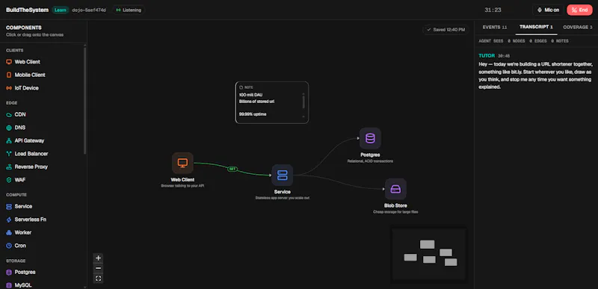Zoom out with the minus button
598x289 pixels.
coord(99,268)
